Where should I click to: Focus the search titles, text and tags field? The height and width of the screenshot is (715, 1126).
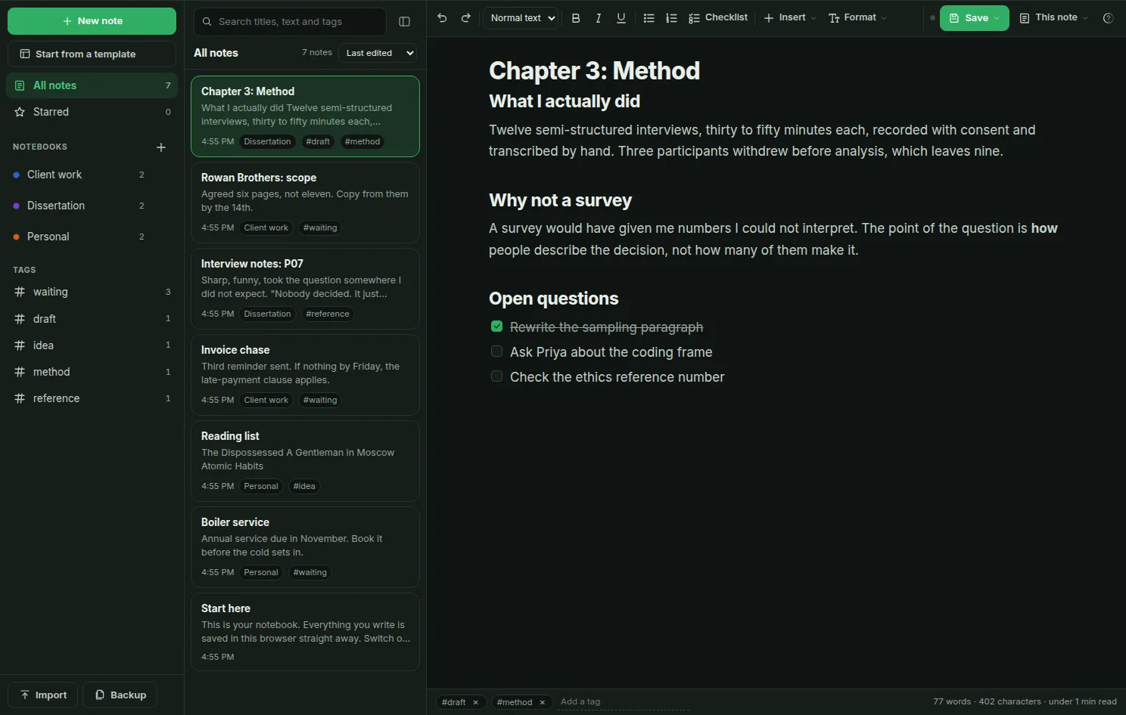point(290,22)
